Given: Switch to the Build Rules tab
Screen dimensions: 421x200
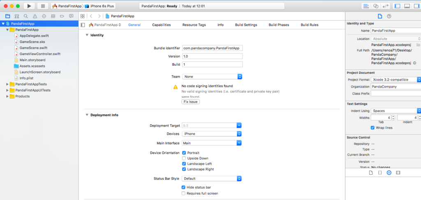Looking at the screenshot, I should pos(309,25).
